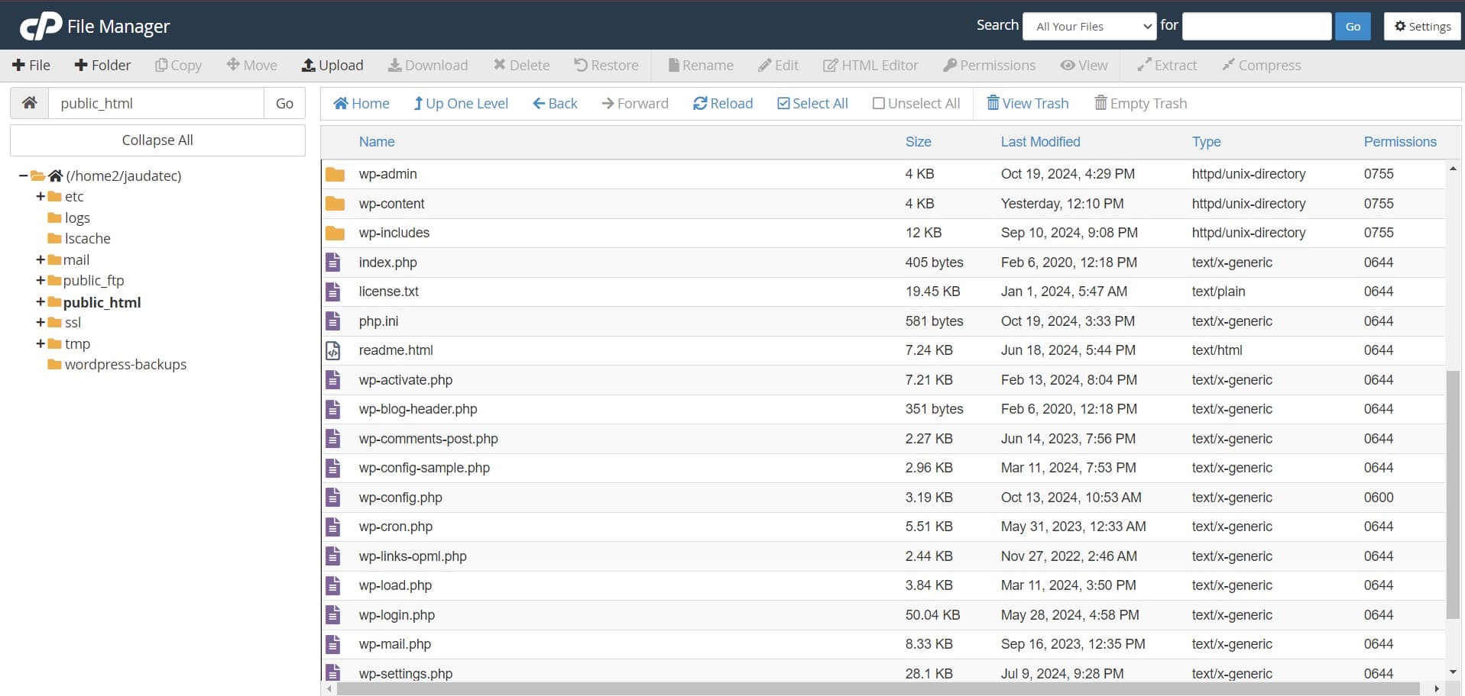Click the Download toolbar button
Image resolution: width=1465 pixels, height=696 pixels.
click(428, 65)
